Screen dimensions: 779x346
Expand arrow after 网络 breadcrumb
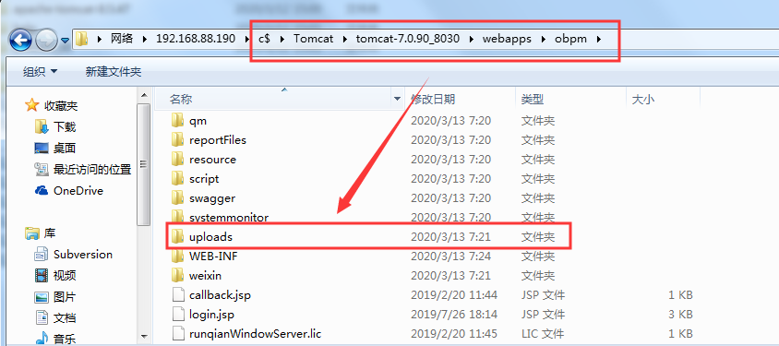click(145, 40)
